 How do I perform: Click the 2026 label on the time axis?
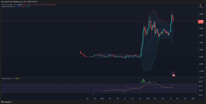click(x=193, y=98)
